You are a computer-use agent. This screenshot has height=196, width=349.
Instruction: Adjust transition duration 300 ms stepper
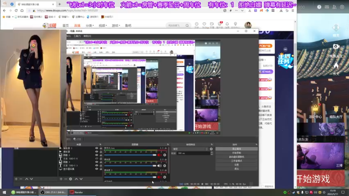pos(212,153)
